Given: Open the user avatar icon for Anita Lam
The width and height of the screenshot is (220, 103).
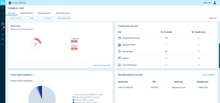Looking at the screenshot, I should pyautogui.click(x=215, y=3).
